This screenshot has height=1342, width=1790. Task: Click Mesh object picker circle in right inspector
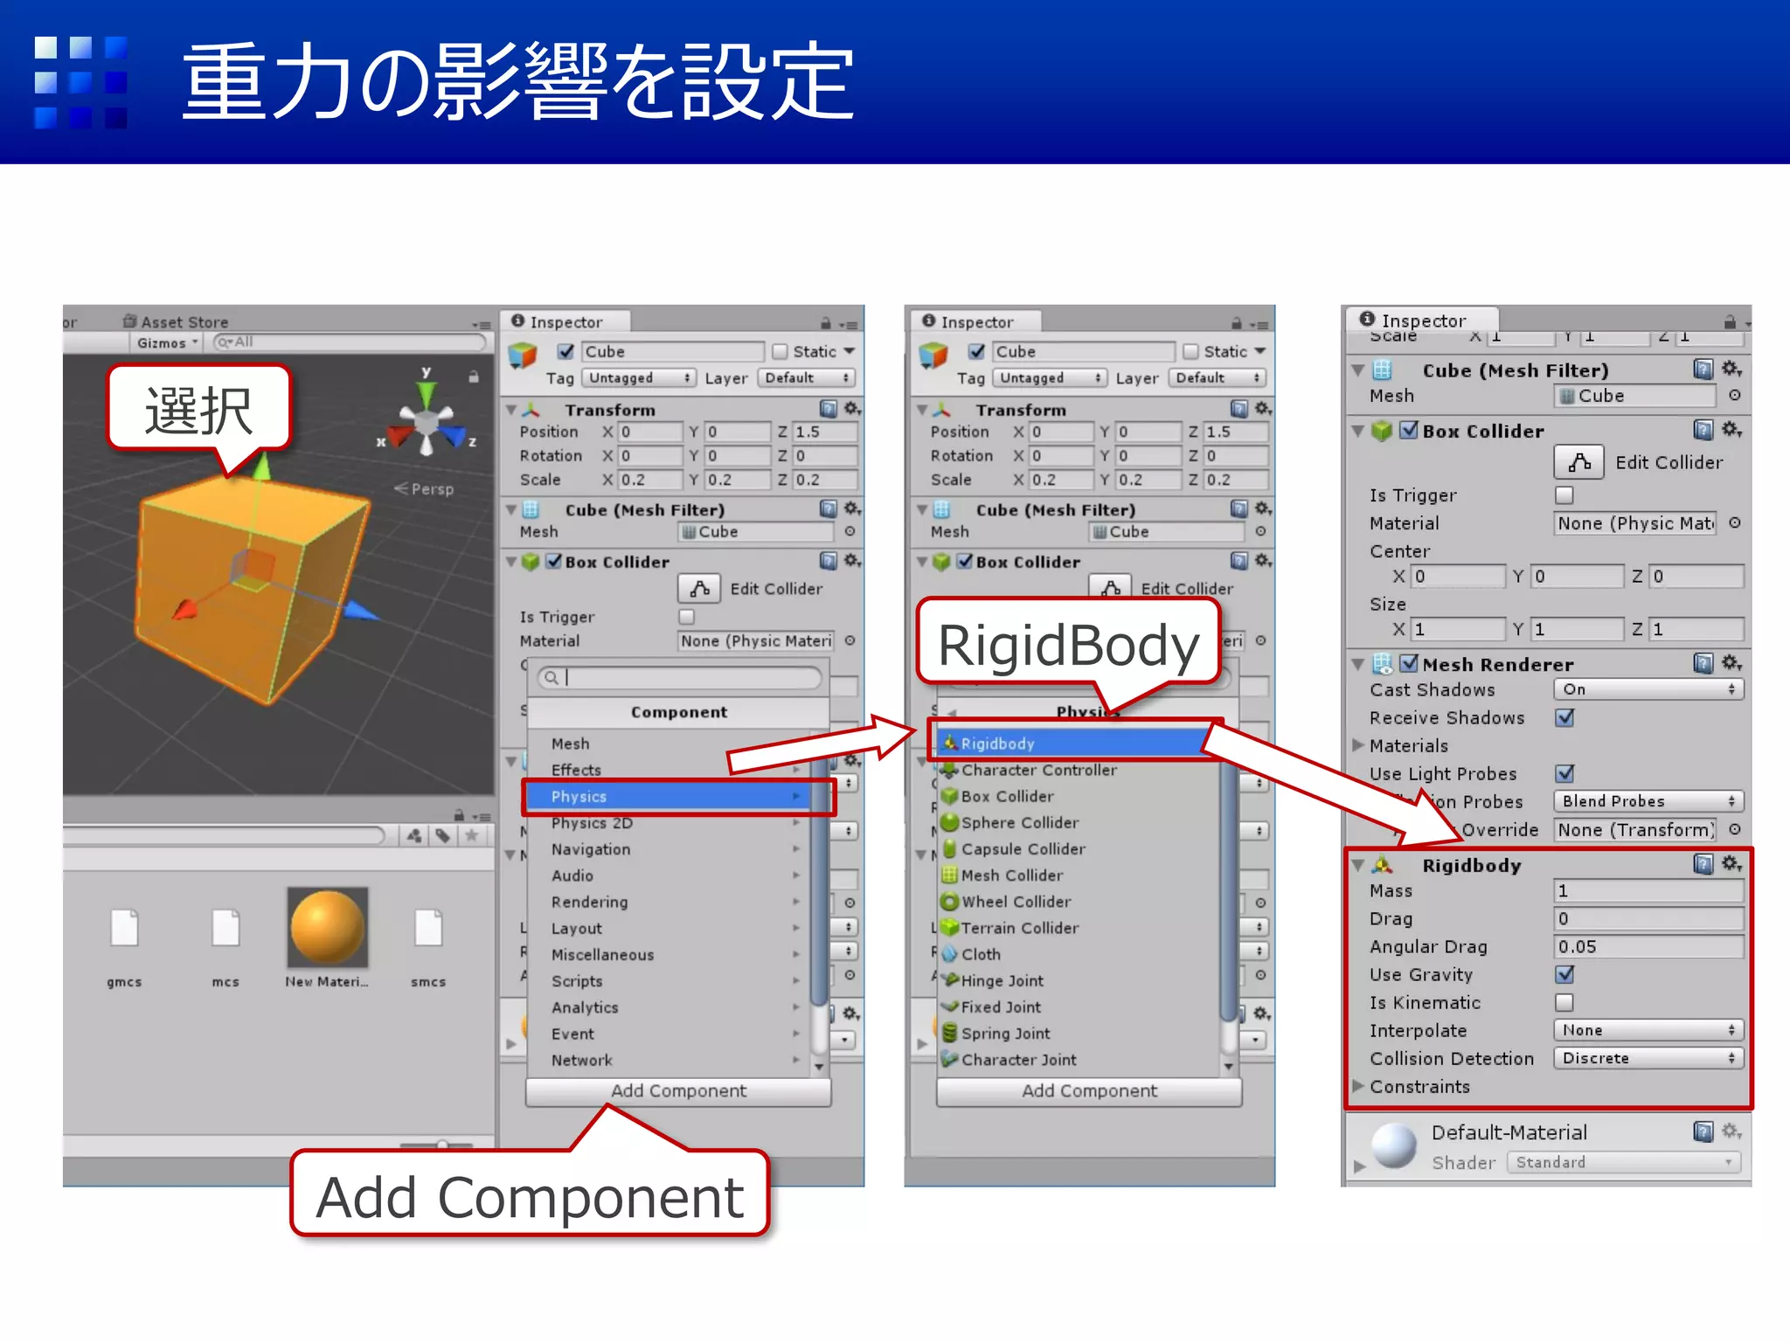(x=1735, y=396)
